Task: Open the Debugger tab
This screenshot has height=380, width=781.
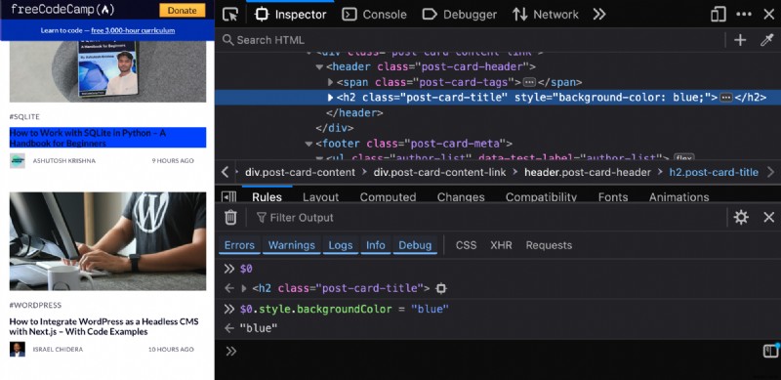Action: tap(459, 15)
